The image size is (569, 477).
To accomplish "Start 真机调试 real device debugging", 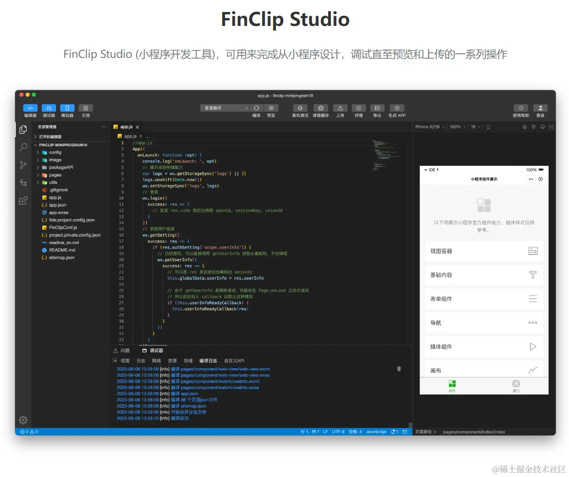I will (300, 108).
